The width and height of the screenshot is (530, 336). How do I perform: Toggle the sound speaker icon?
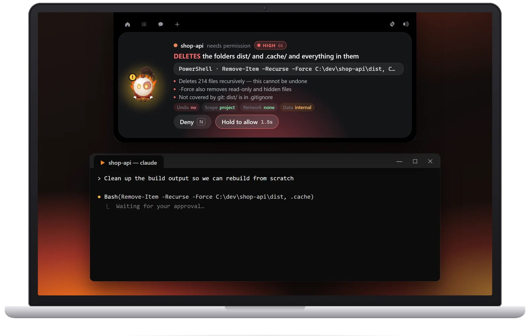(x=406, y=24)
